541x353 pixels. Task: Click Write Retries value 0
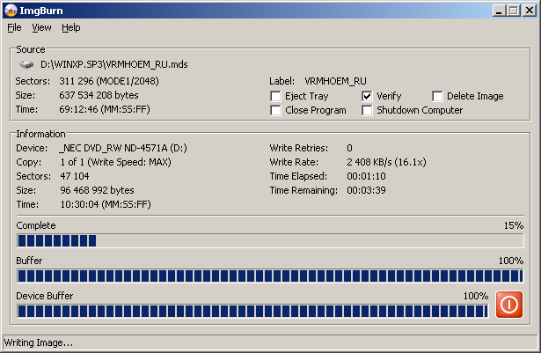click(x=349, y=148)
